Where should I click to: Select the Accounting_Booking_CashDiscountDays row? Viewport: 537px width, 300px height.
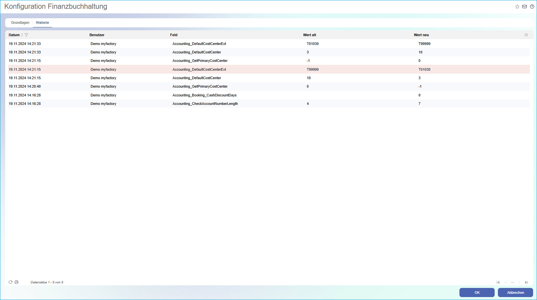(204, 95)
